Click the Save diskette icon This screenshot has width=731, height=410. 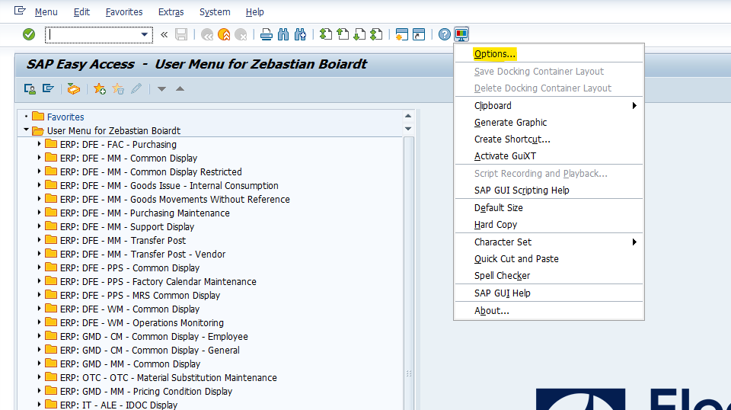coord(181,34)
